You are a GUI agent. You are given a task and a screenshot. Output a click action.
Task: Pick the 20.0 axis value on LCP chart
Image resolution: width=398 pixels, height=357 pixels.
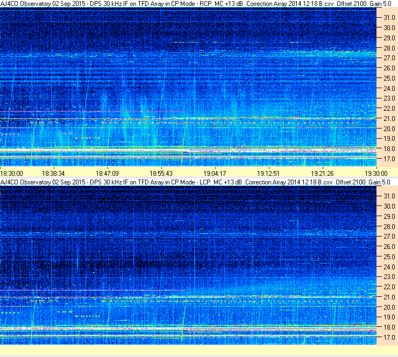[x=389, y=308]
